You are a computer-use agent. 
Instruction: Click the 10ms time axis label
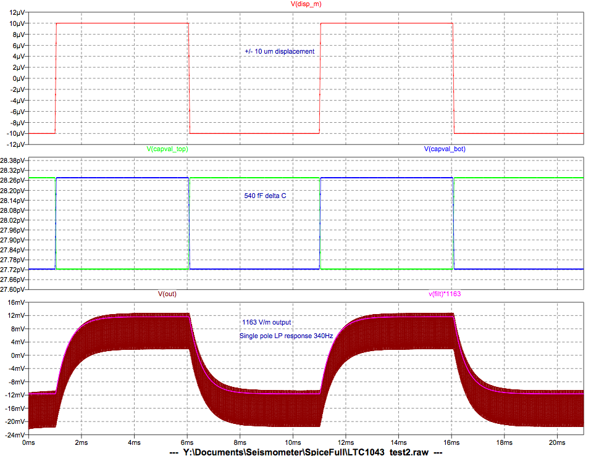[293, 442]
